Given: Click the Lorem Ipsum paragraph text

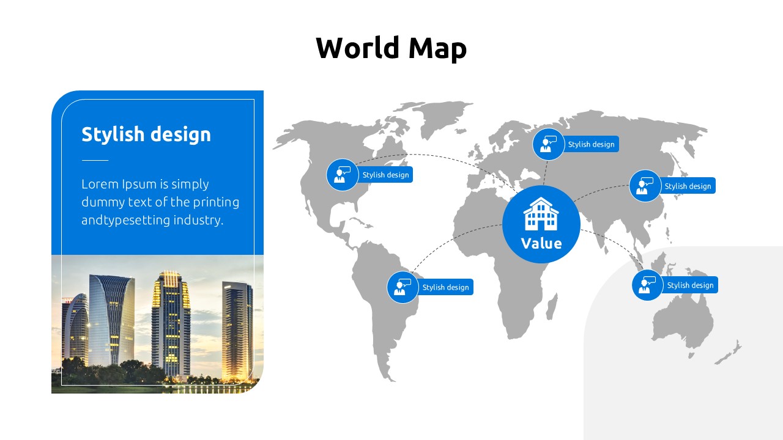Looking at the screenshot, I should pyautogui.click(x=160, y=202).
